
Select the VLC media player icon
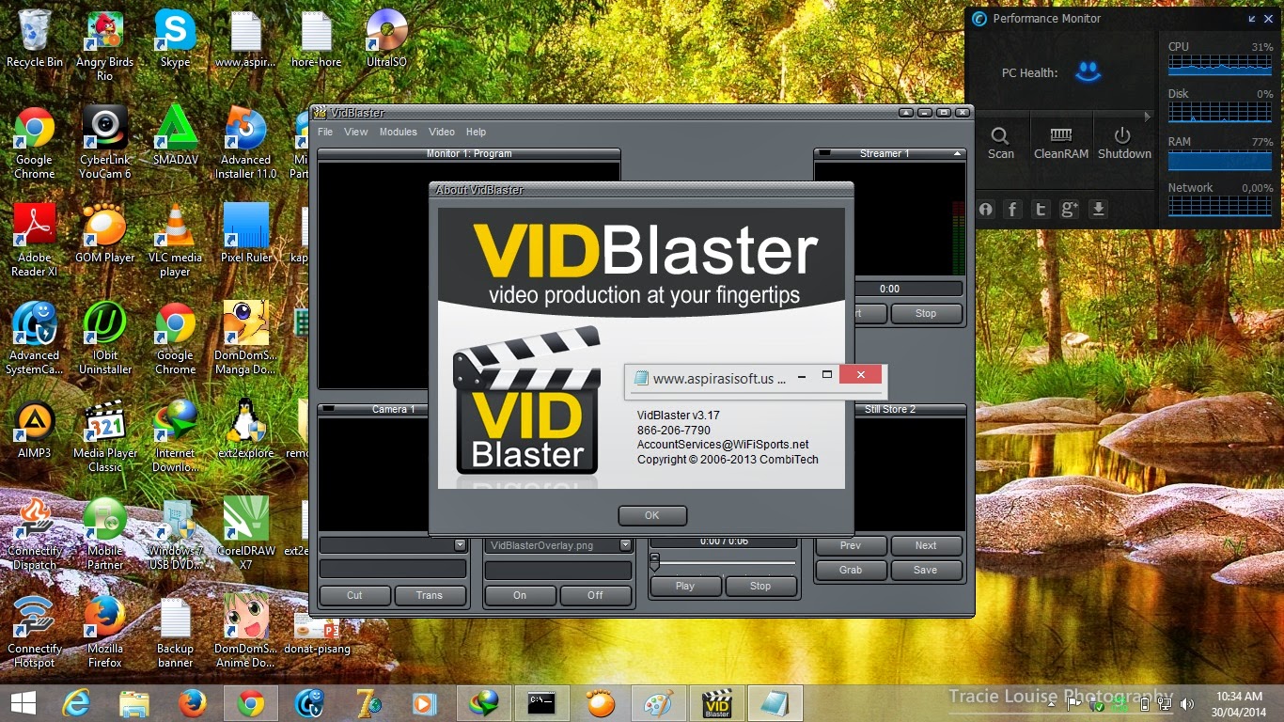175,240
